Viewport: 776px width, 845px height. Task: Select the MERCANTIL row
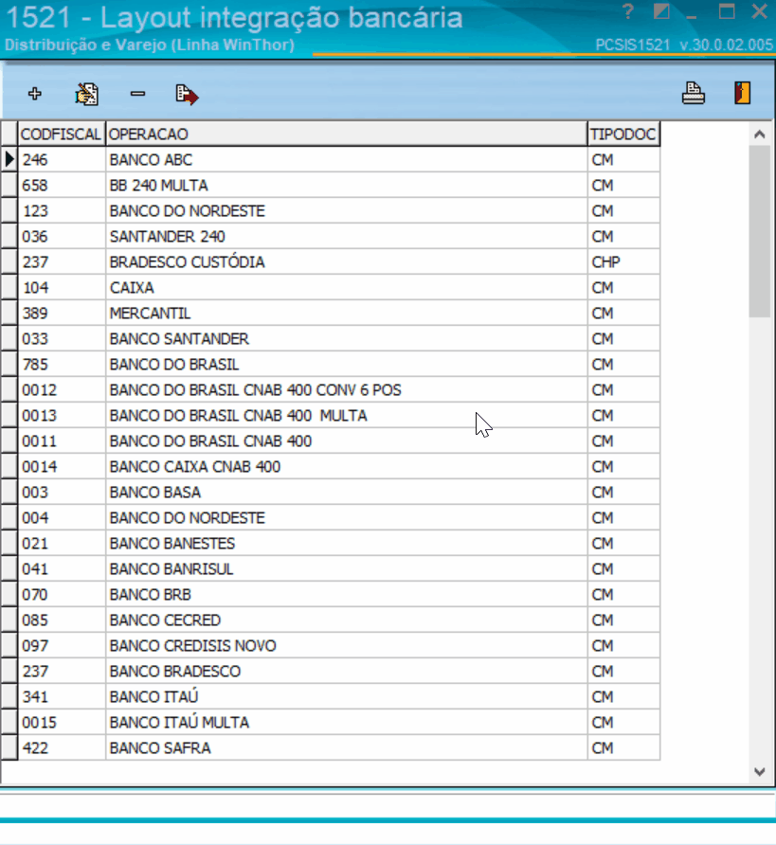click(339, 314)
